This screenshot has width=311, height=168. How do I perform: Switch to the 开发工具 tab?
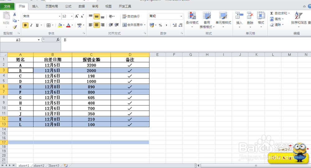[125, 6]
